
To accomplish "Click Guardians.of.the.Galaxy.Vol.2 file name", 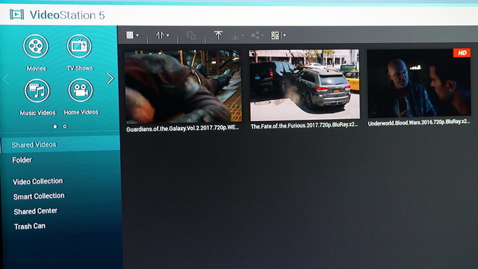I will coord(183,128).
